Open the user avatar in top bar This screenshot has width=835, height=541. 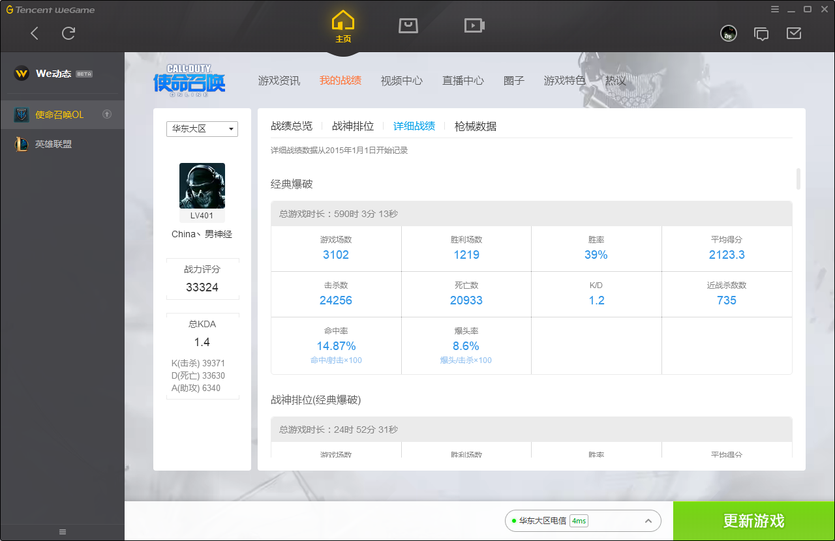[x=729, y=33]
